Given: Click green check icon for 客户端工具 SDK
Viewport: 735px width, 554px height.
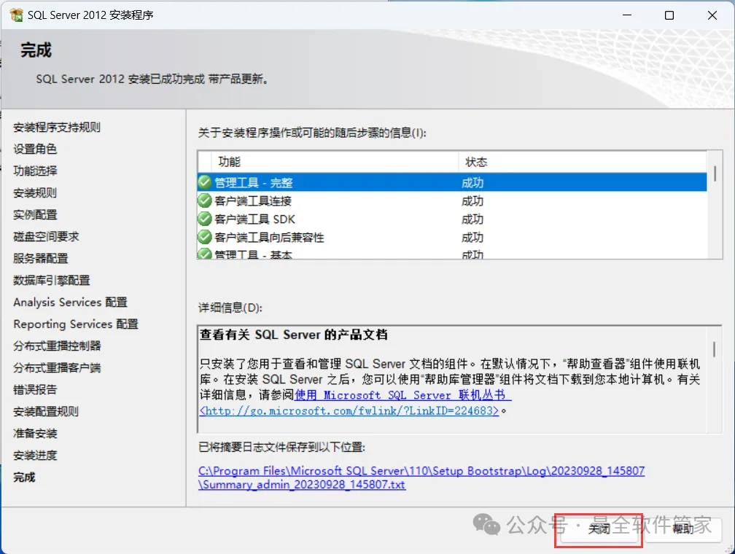Looking at the screenshot, I should (x=205, y=219).
